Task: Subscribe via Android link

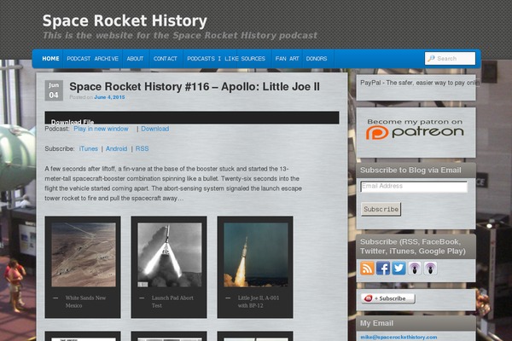Action: [x=116, y=149]
